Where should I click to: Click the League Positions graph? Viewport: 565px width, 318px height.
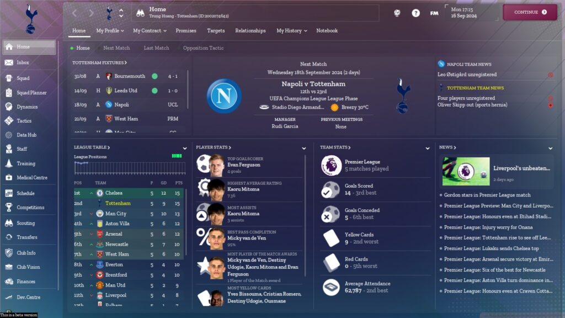pos(130,168)
